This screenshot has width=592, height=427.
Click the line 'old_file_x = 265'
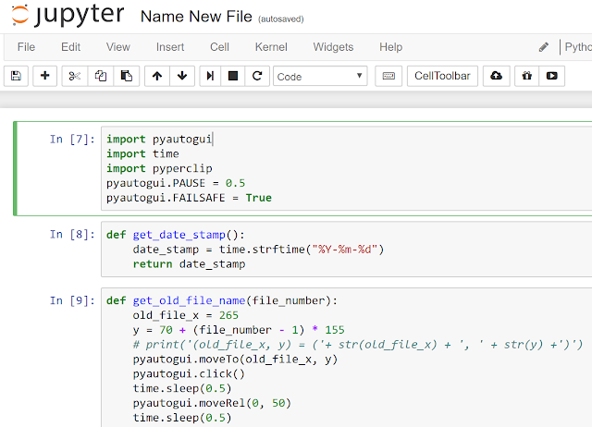point(185,315)
